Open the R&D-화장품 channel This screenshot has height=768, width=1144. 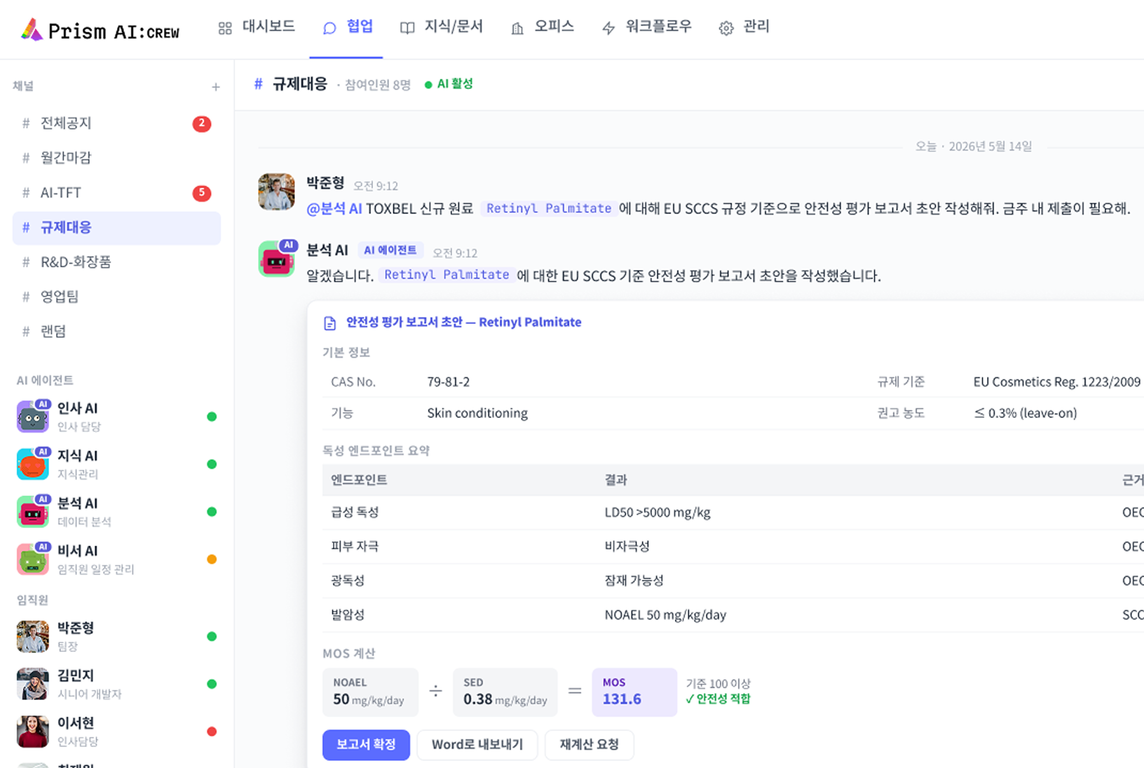[x=117, y=262]
